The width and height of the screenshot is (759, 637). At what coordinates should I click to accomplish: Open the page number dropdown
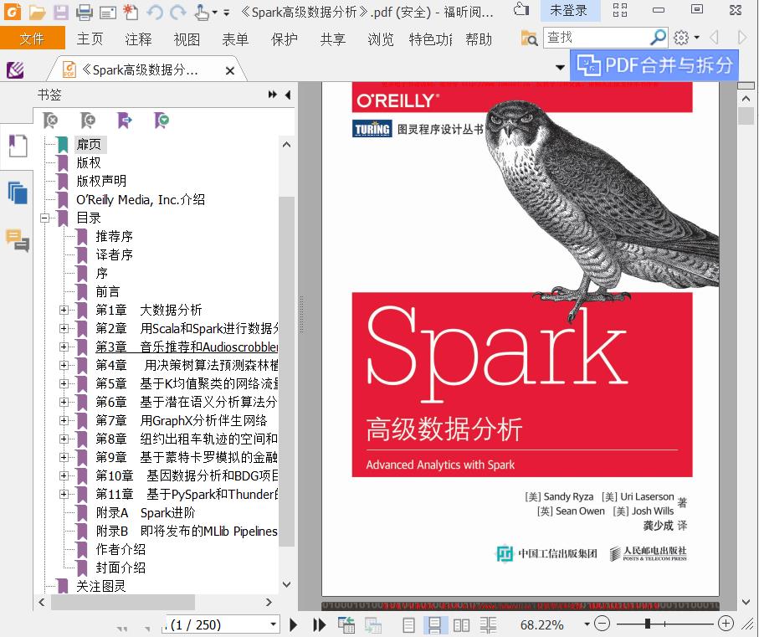[274, 624]
